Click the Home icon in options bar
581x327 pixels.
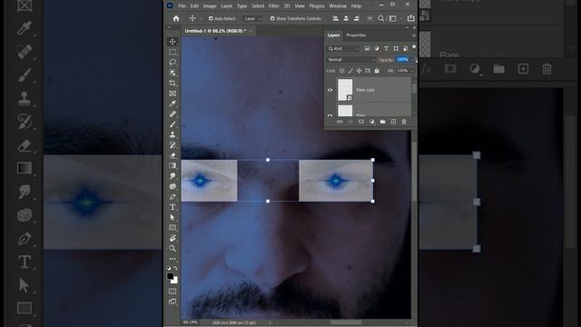coord(176,18)
